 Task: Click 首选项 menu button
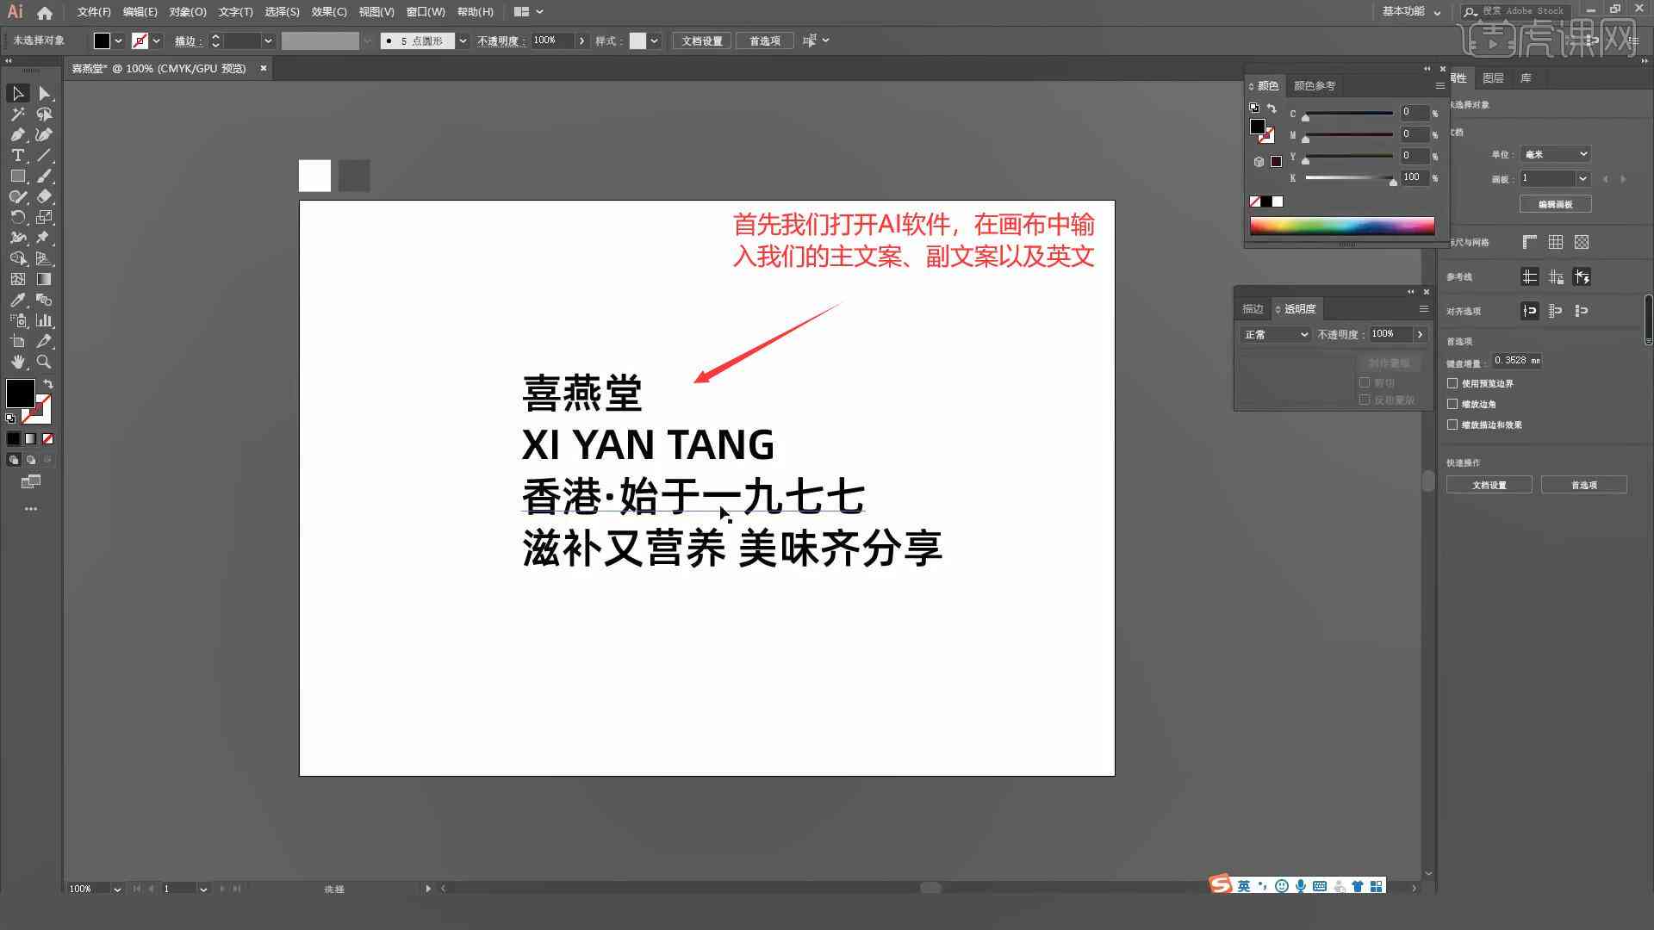tap(763, 40)
